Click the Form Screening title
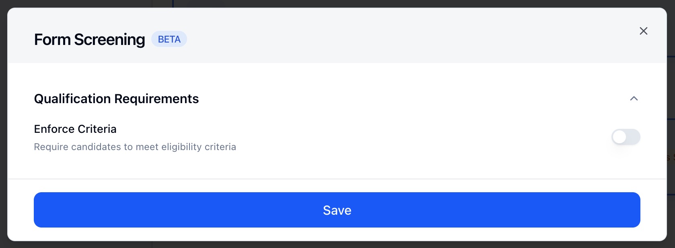 click(89, 40)
